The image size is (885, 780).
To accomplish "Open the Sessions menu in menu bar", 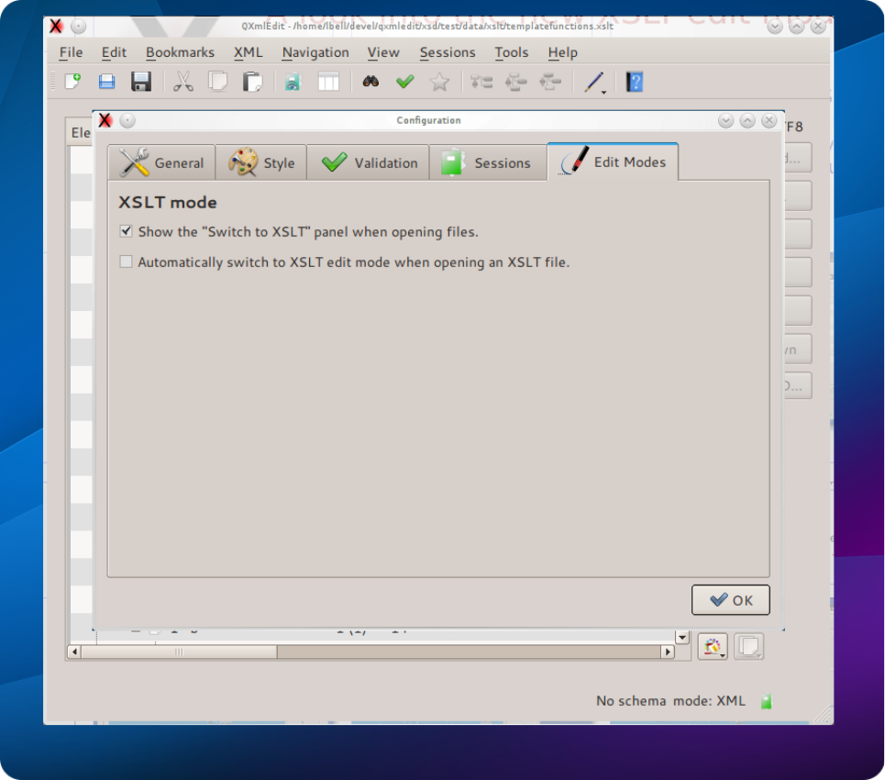I will coord(448,52).
